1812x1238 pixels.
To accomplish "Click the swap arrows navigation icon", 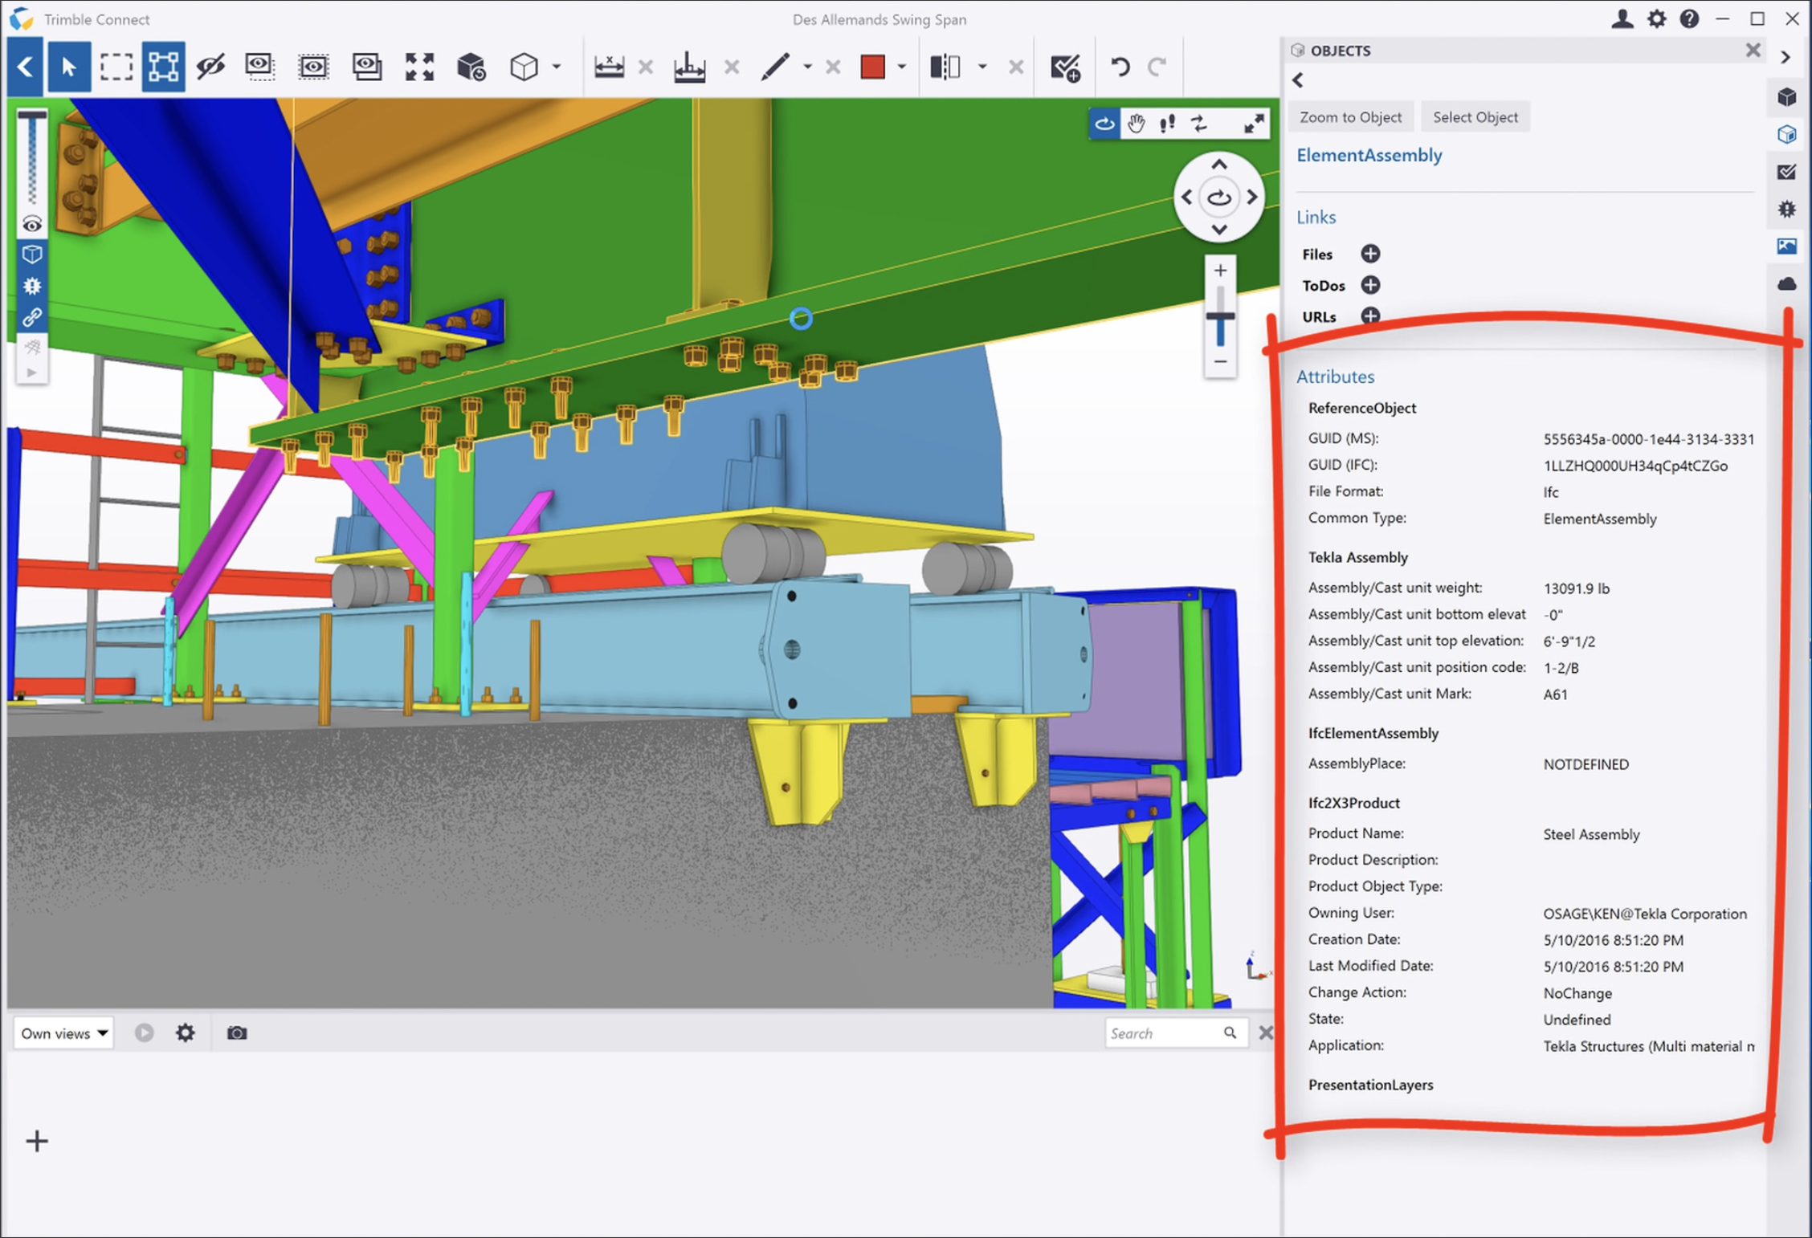I will coord(1199,124).
